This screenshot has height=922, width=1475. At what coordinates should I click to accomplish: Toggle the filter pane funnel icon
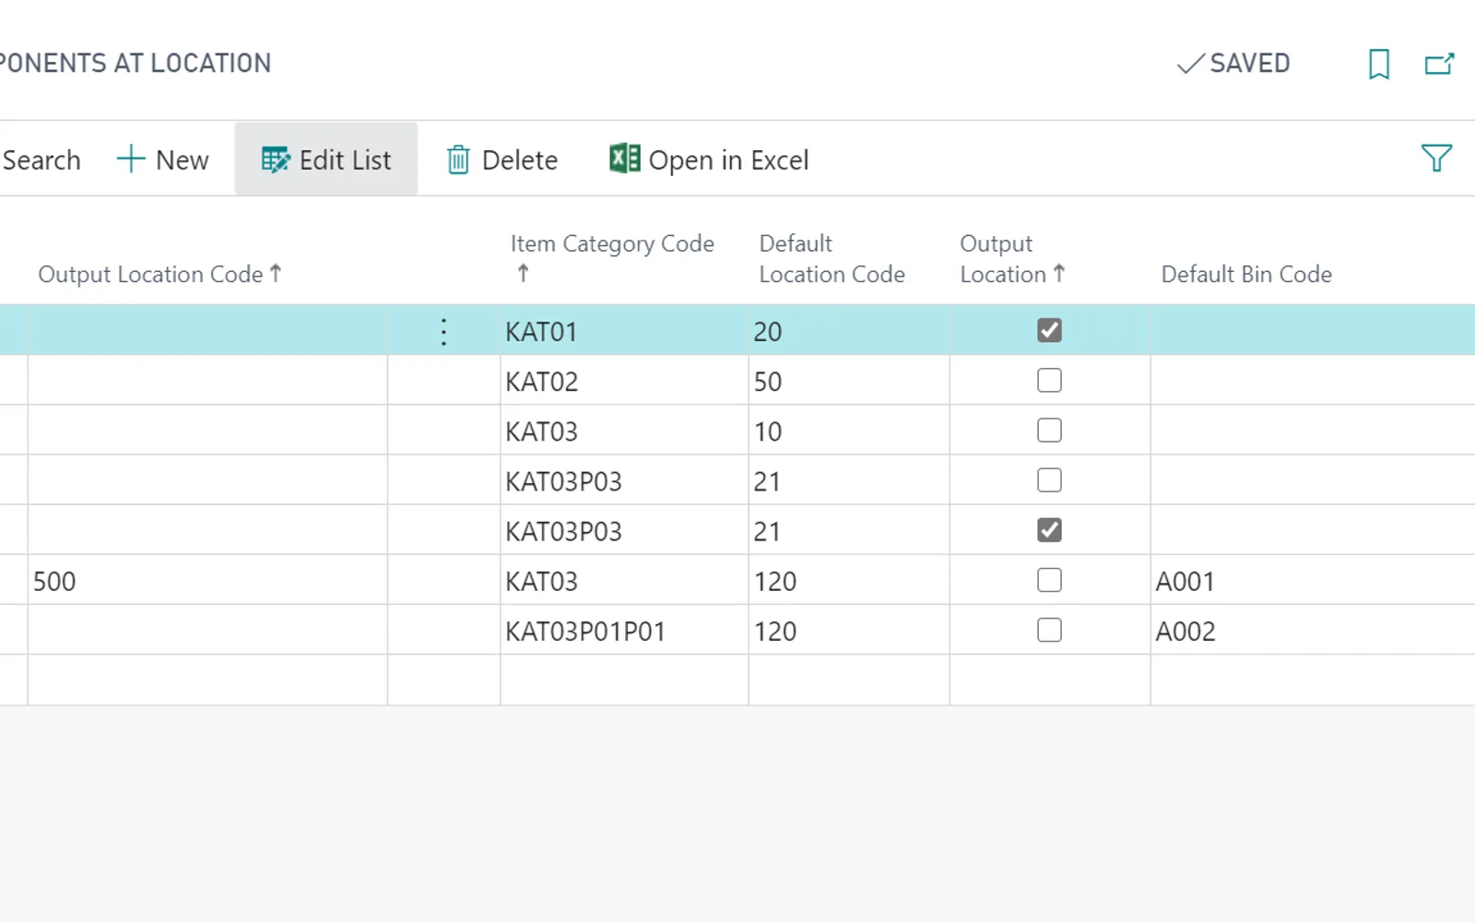(1436, 159)
